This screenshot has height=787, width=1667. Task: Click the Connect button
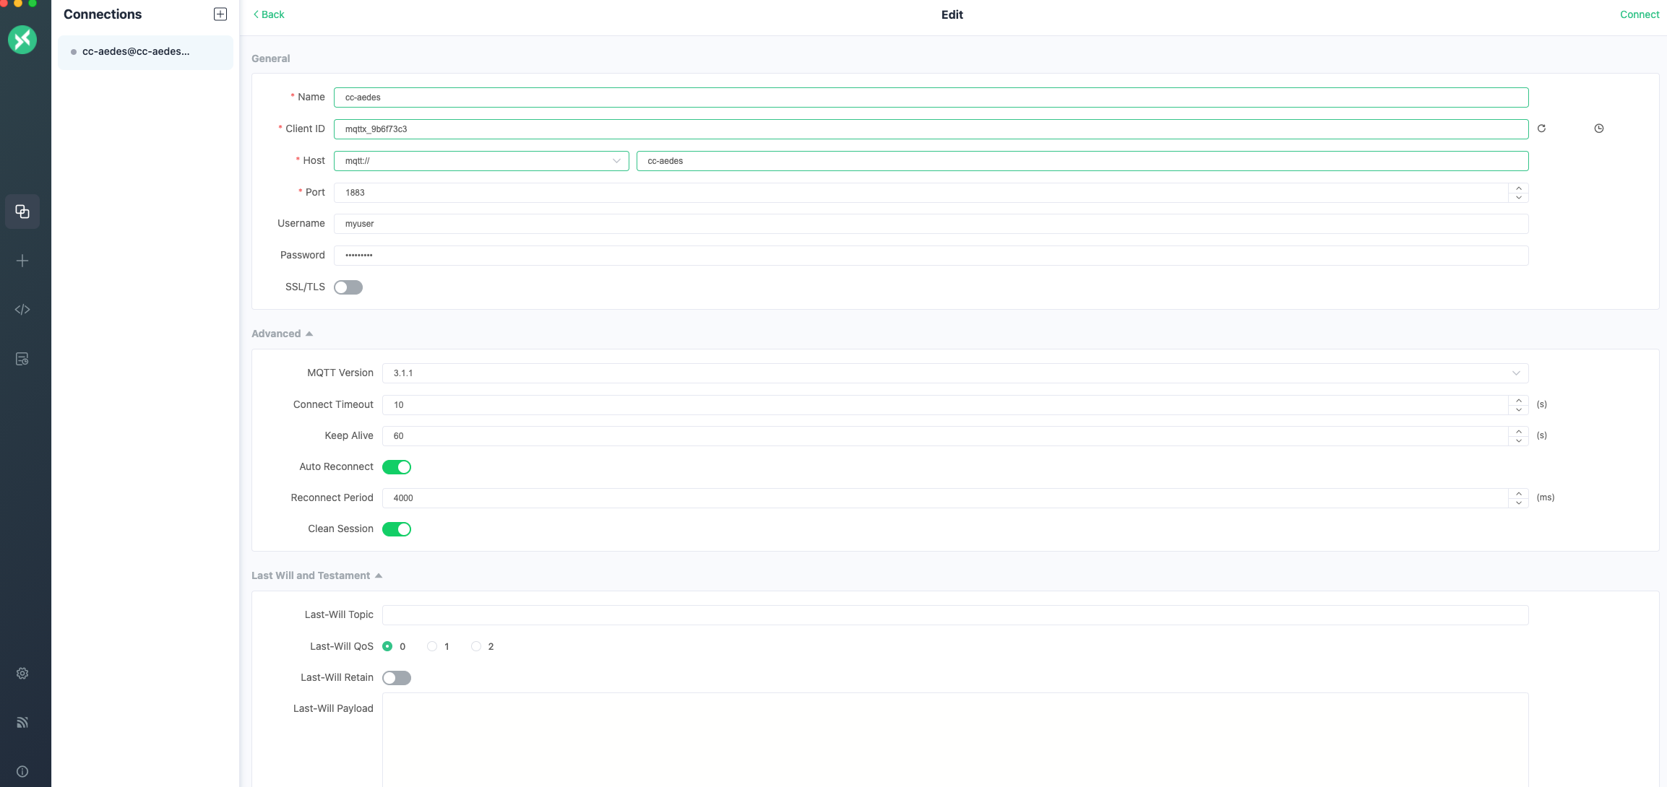pos(1639,14)
